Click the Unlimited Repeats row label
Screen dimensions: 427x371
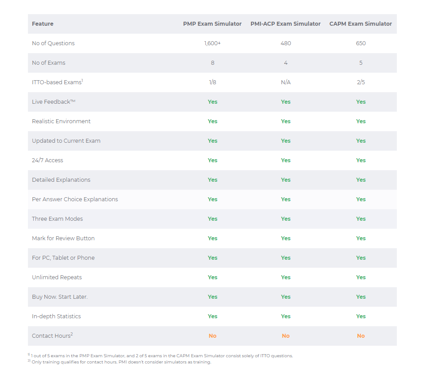57,277
